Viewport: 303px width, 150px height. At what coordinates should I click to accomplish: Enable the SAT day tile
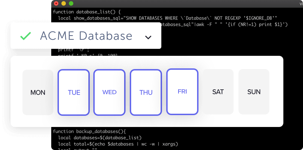(x=218, y=92)
